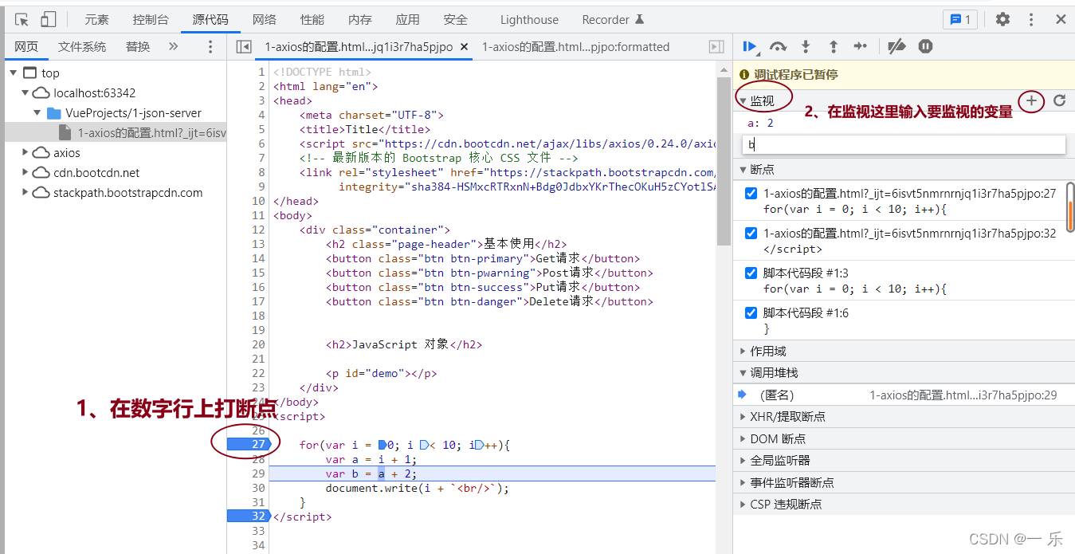Expand the cdn.bootcdn.net node

point(26,173)
